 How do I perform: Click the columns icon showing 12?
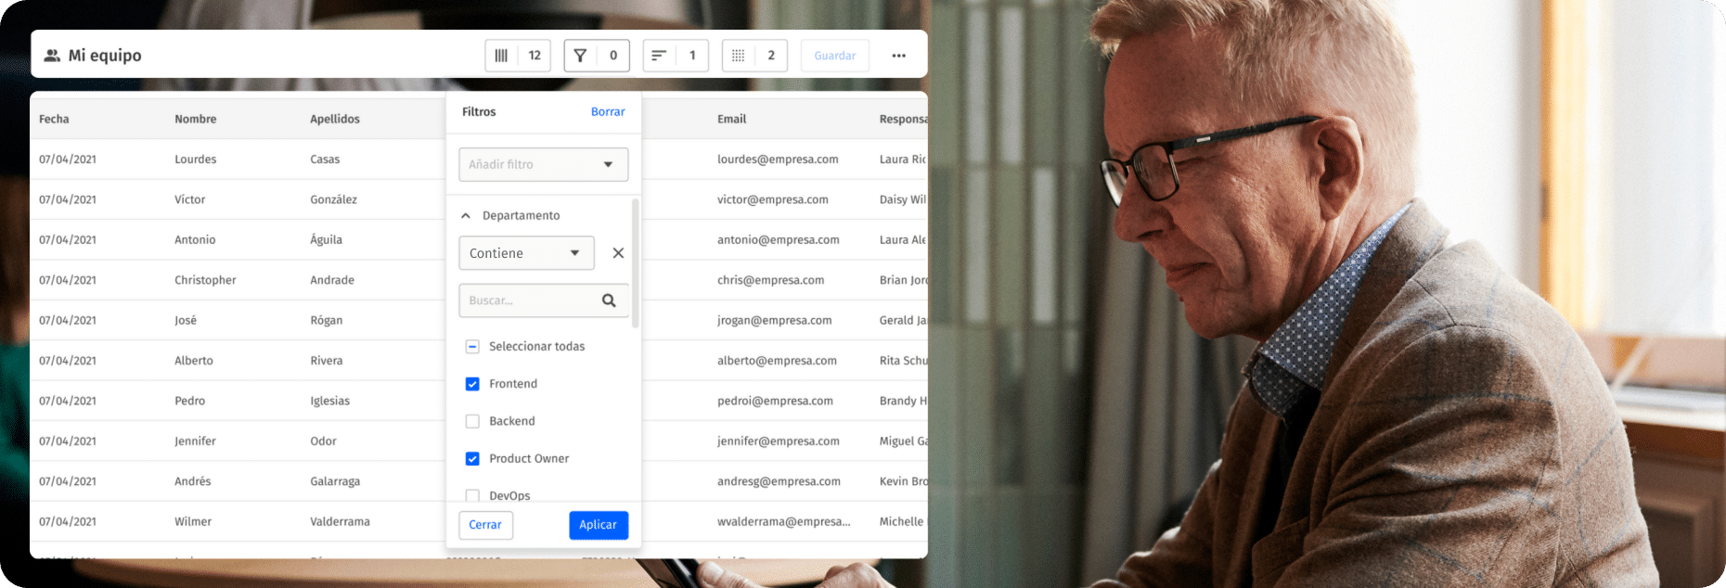(502, 56)
